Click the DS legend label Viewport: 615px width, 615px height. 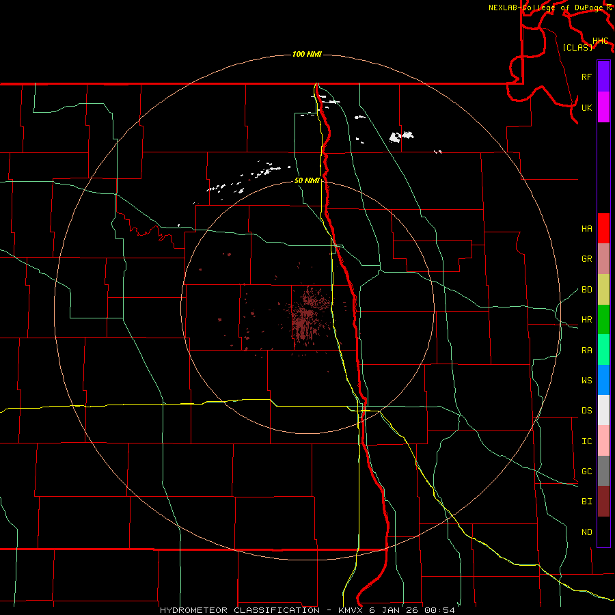[x=586, y=411]
